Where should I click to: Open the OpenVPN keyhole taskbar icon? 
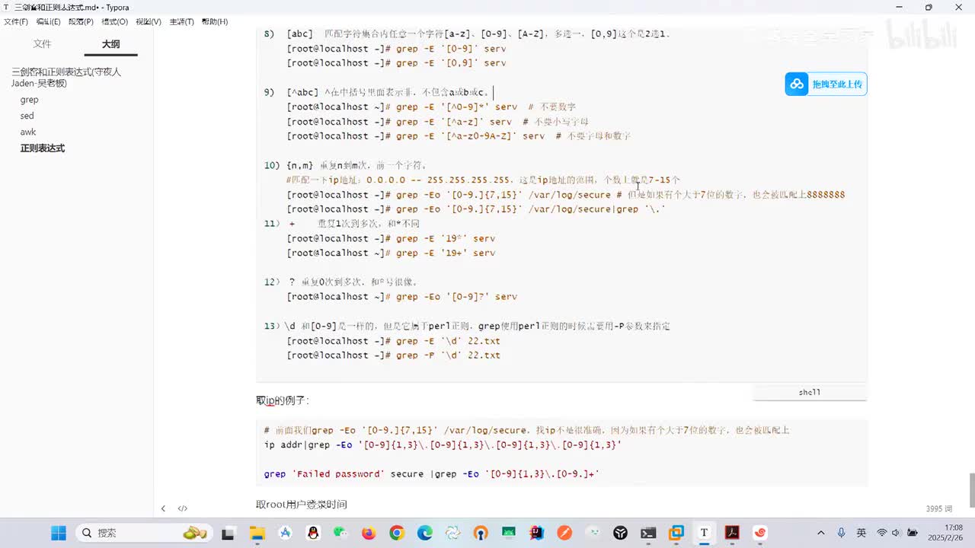coord(481,533)
